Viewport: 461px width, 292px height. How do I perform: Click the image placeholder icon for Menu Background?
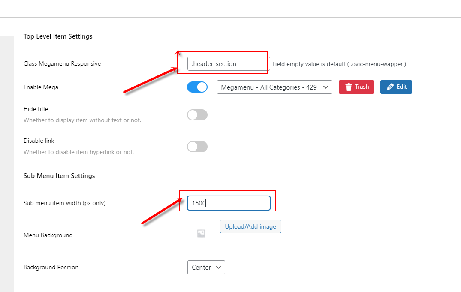pyautogui.click(x=201, y=234)
